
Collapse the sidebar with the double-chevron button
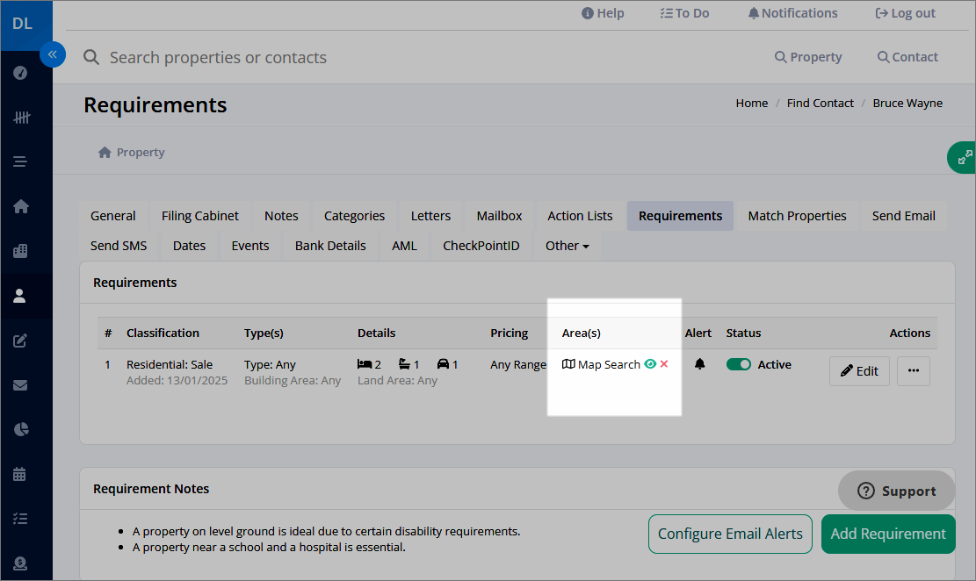coord(53,54)
